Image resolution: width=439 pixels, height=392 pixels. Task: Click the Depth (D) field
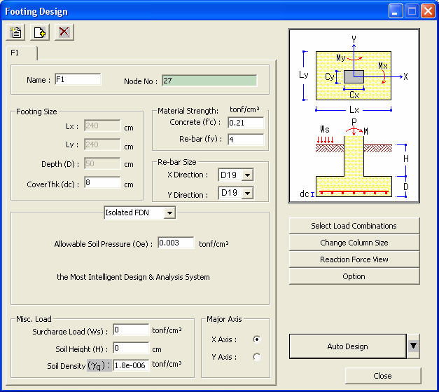[102, 163]
